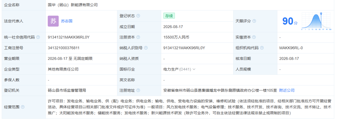Select 核准日期 value 2026-08-17
This screenshot has width=337, height=120.
(x=289, y=59)
